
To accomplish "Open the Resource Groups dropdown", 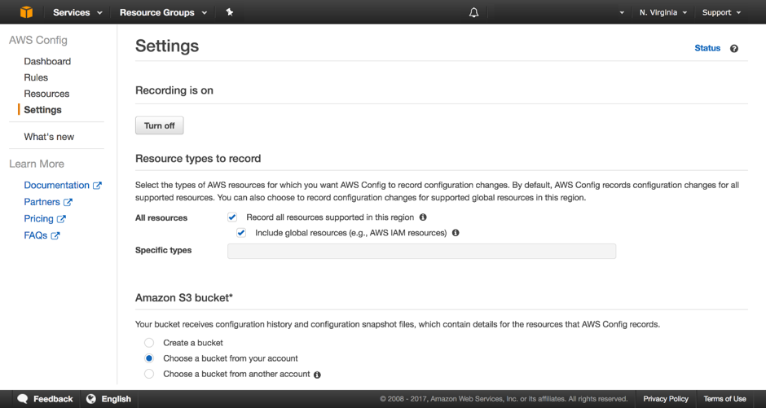I will pos(163,13).
